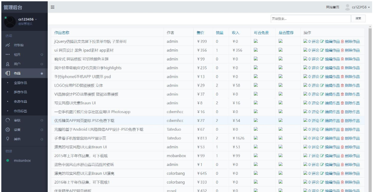Open the cs123456 account dropdown in header
373x192 pixels.
[x=357, y=7]
